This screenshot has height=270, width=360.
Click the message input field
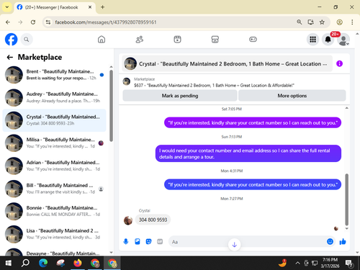247,242
